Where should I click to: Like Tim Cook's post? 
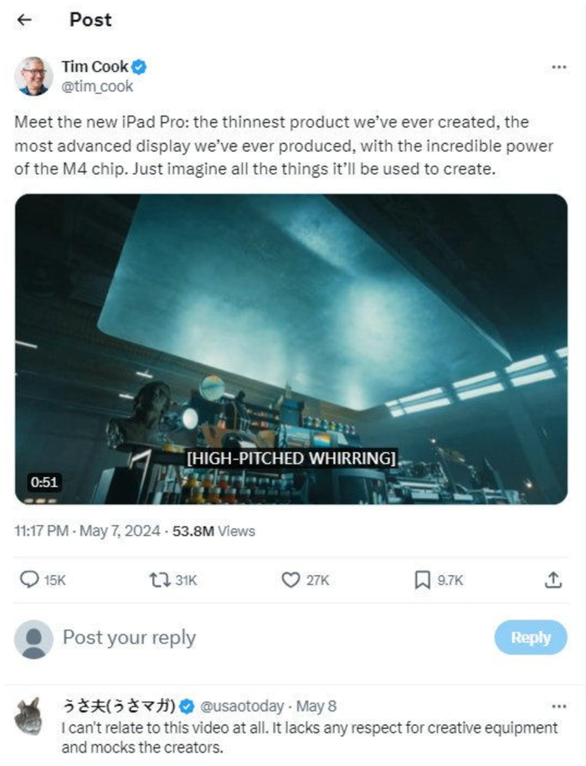coord(290,579)
